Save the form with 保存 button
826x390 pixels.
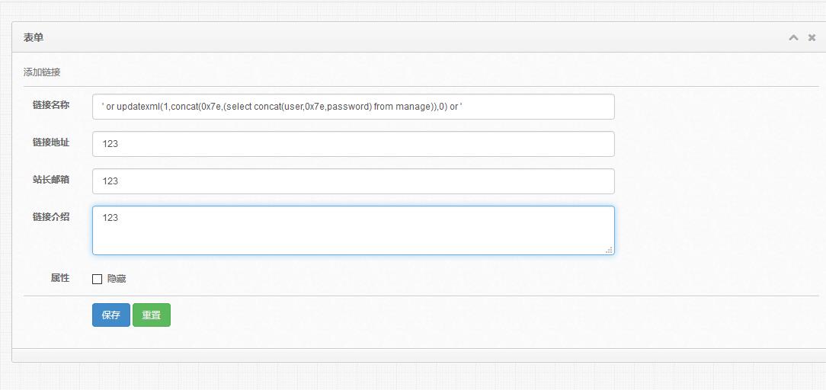(111, 315)
